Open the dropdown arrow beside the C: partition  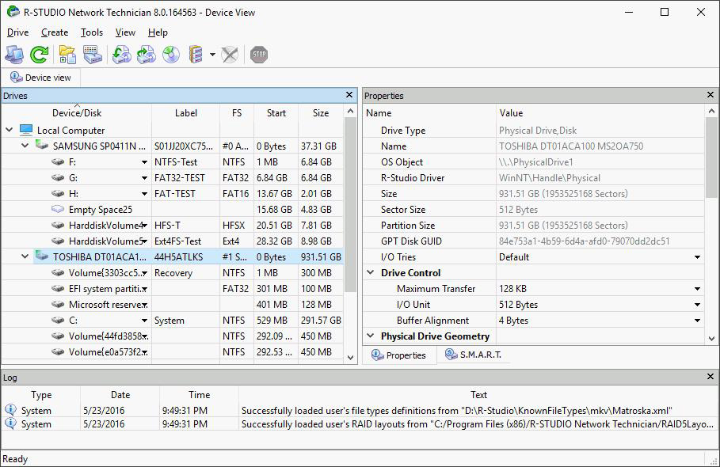(x=144, y=321)
